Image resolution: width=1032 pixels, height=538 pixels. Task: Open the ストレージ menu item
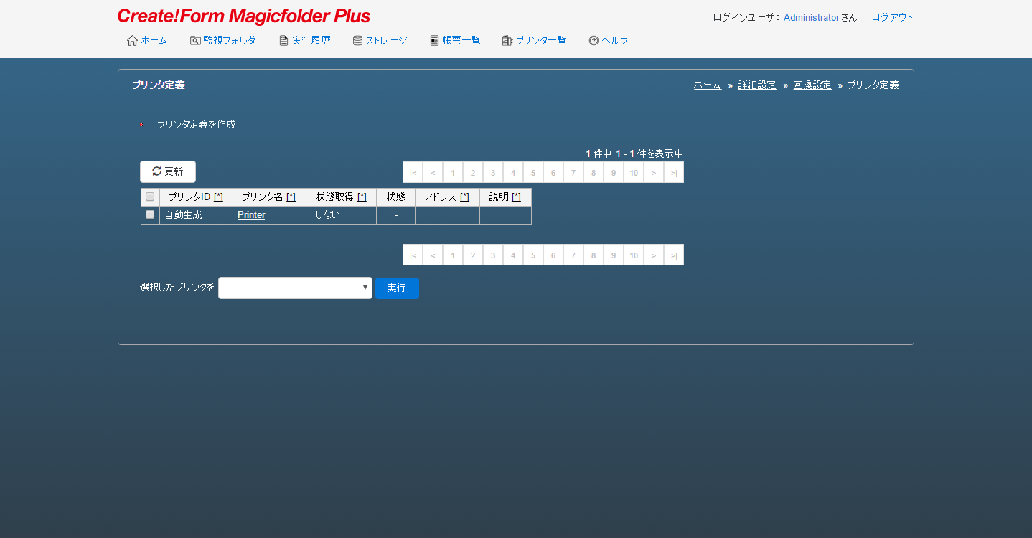386,41
